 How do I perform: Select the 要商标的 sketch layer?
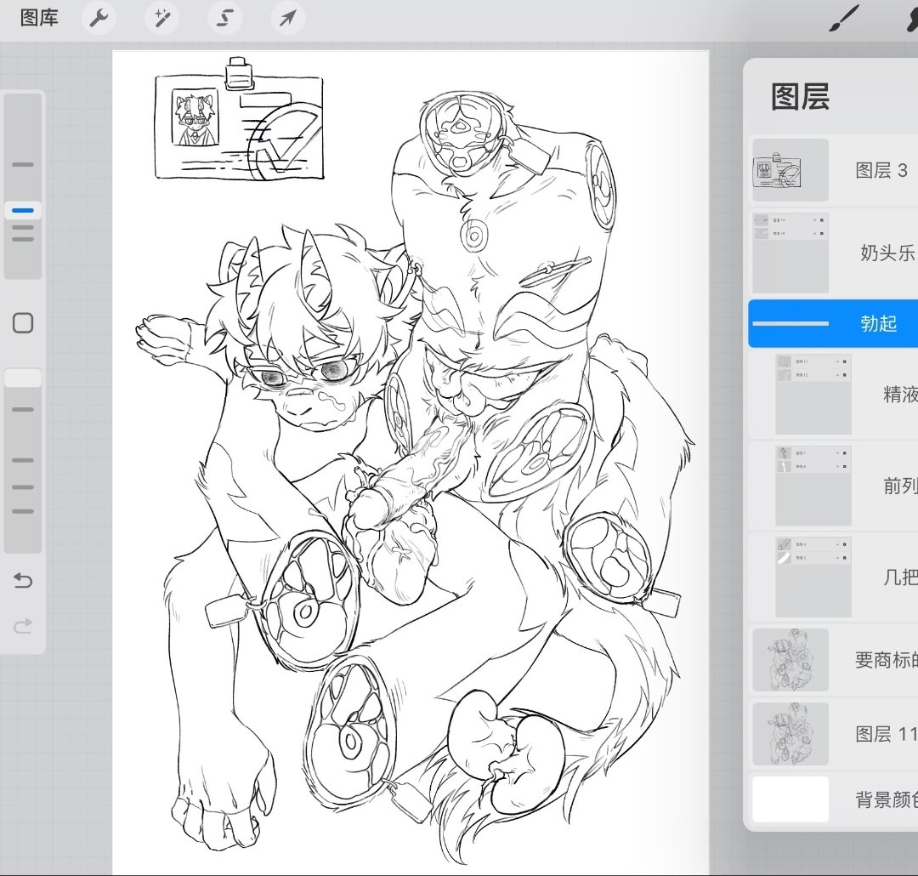click(x=834, y=660)
